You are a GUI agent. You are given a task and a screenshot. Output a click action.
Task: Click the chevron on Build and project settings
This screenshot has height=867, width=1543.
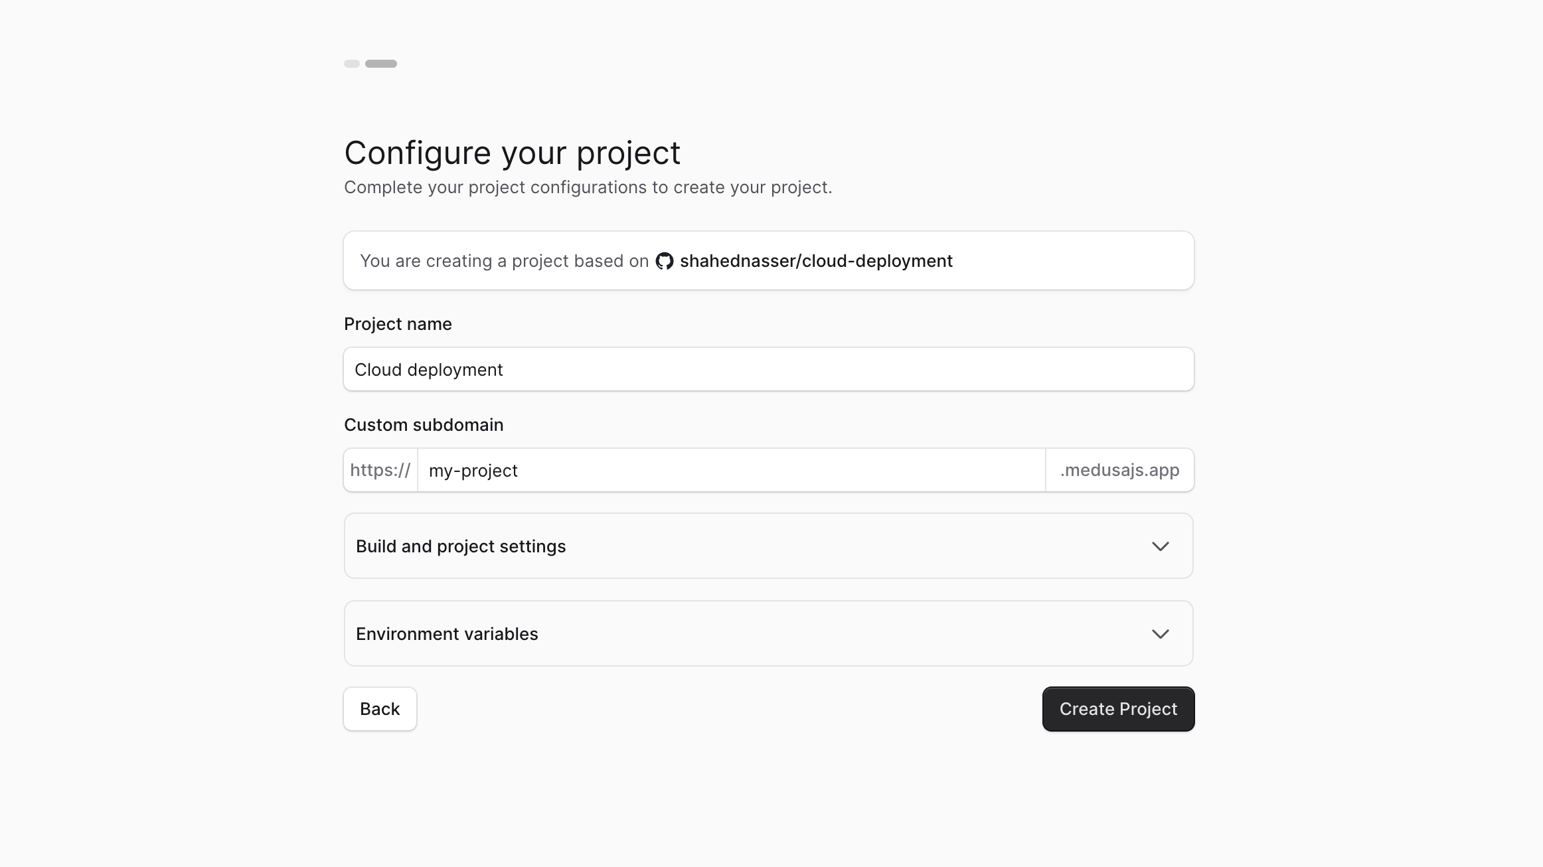(1161, 546)
